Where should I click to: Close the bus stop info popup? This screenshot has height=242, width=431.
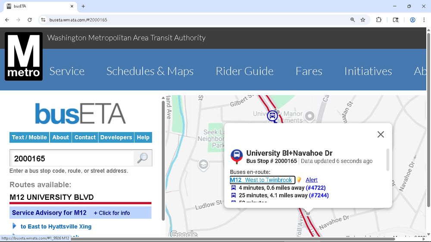click(x=381, y=134)
